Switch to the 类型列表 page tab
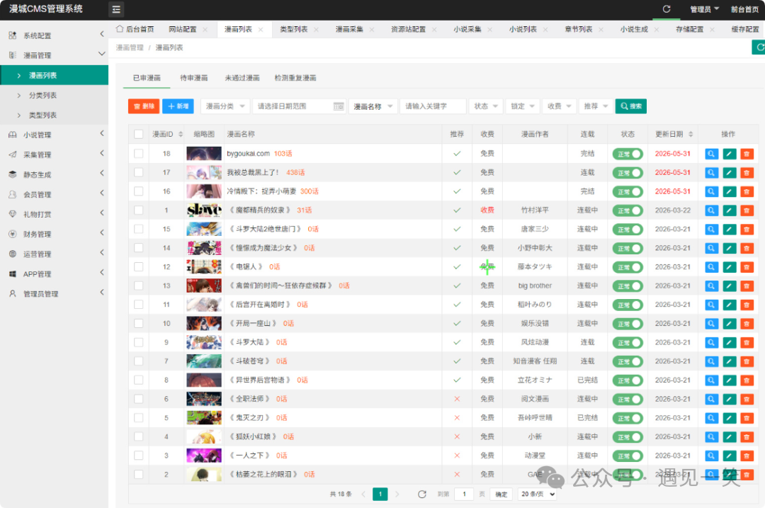The height and width of the screenshot is (508, 765). pos(294,29)
